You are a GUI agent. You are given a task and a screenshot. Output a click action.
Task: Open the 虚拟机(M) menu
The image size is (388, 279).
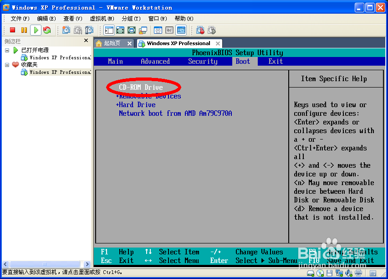[x=102, y=19]
